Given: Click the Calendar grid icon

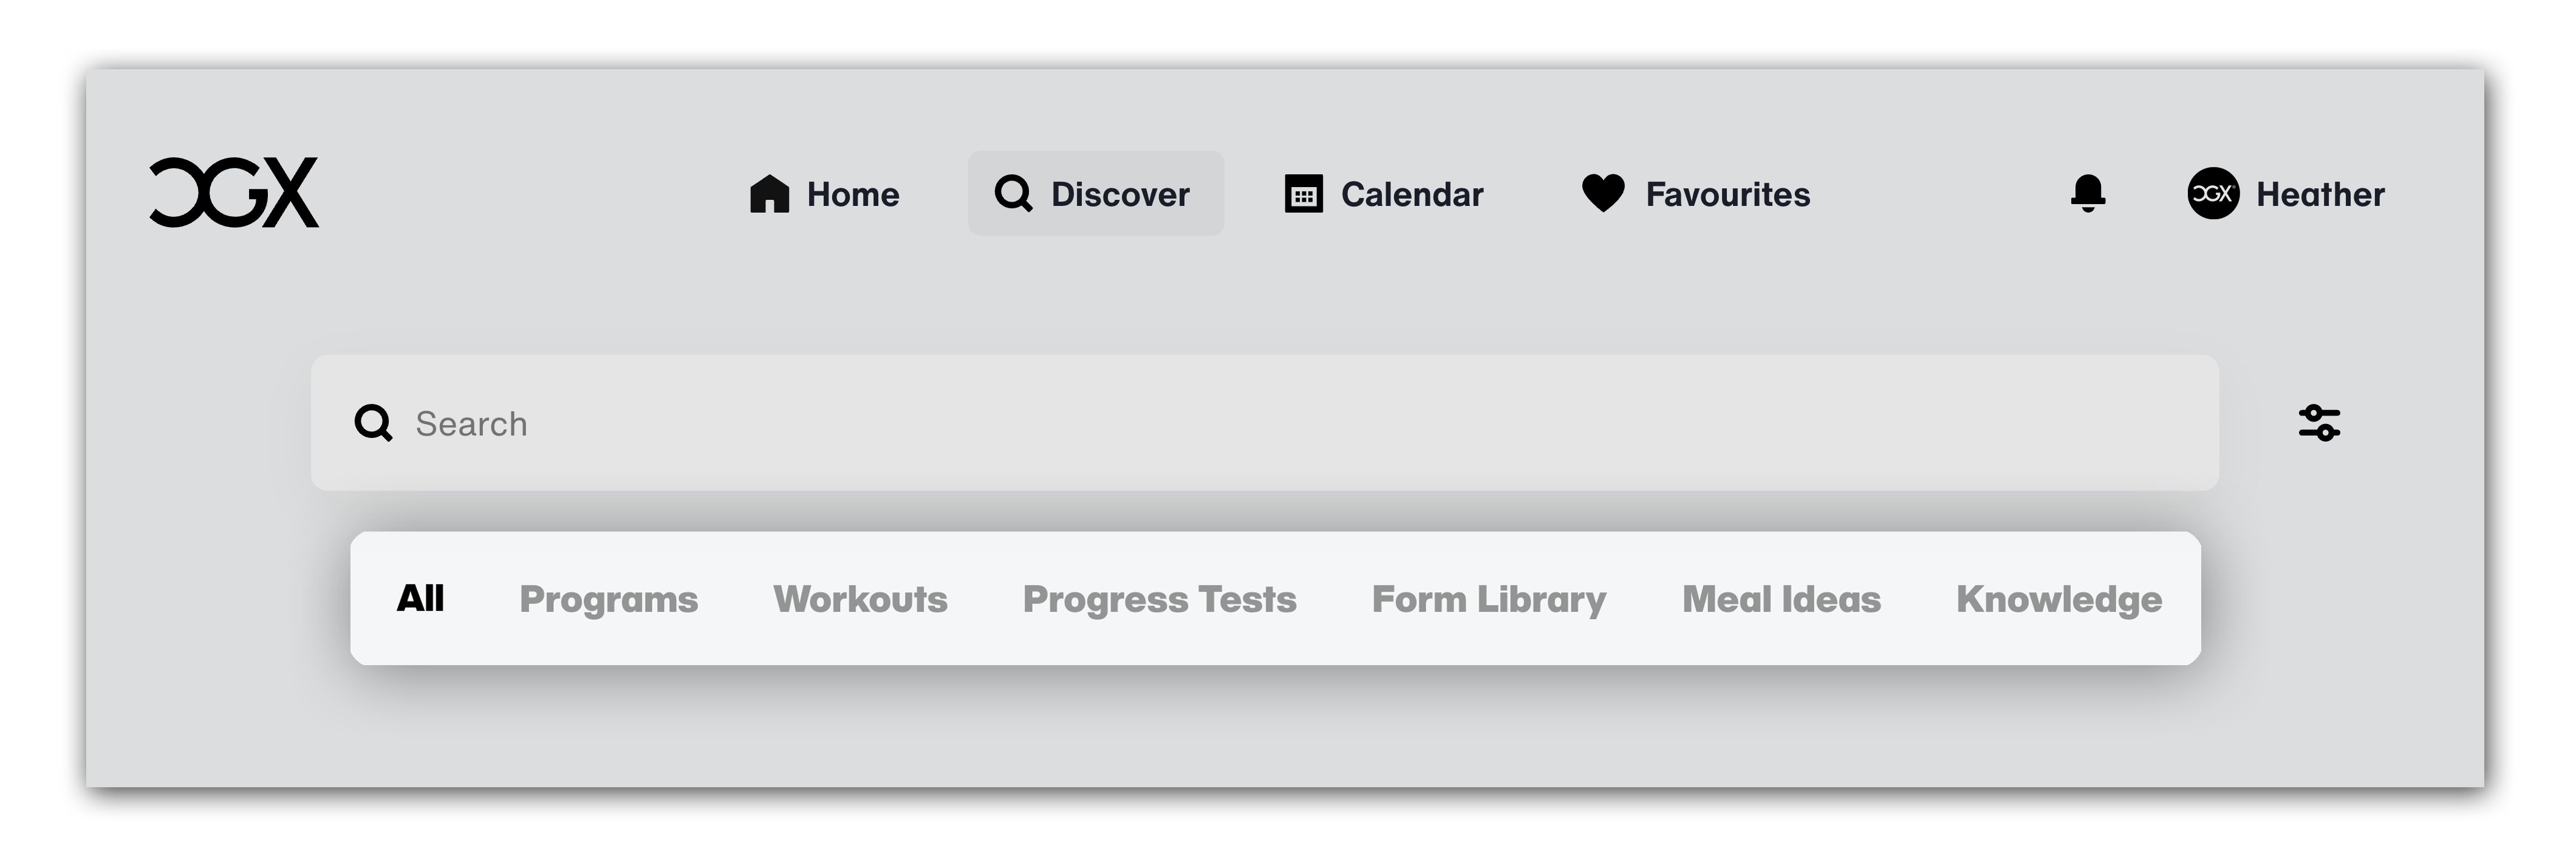Looking at the screenshot, I should (1303, 194).
